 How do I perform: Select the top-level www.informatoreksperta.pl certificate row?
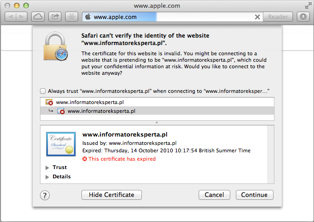[157, 102]
